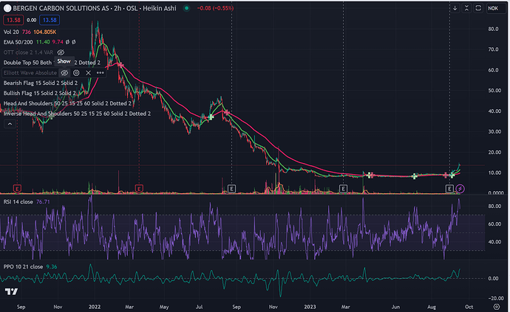Click the TradingView logo

point(11,291)
